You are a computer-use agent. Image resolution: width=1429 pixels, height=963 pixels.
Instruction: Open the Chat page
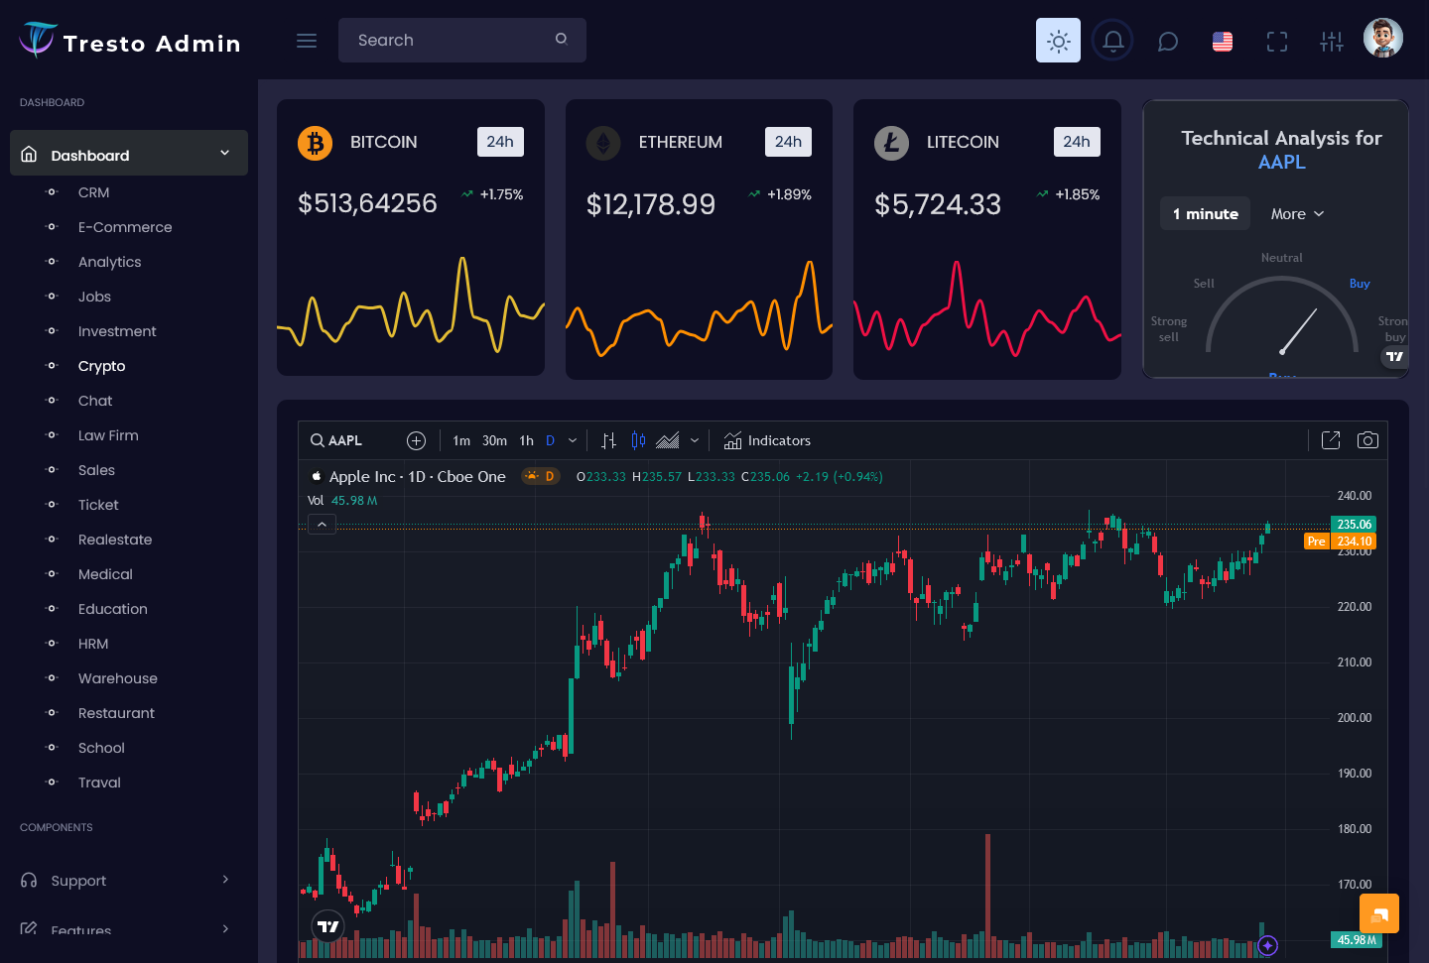pos(95,401)
